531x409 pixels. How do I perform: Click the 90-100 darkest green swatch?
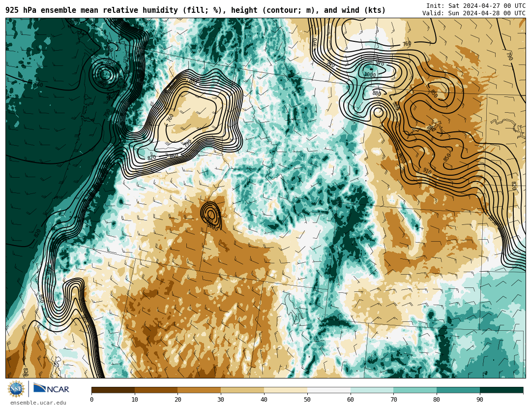[501, 390]
